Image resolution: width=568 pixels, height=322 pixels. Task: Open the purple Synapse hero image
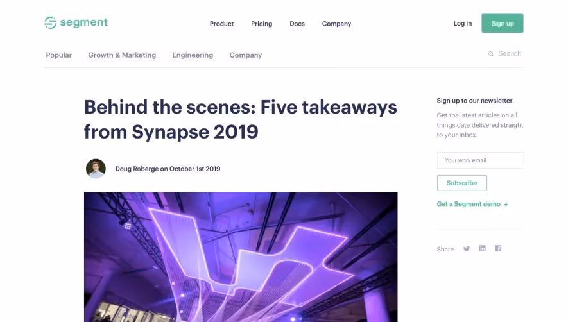(x=241, y=257)
